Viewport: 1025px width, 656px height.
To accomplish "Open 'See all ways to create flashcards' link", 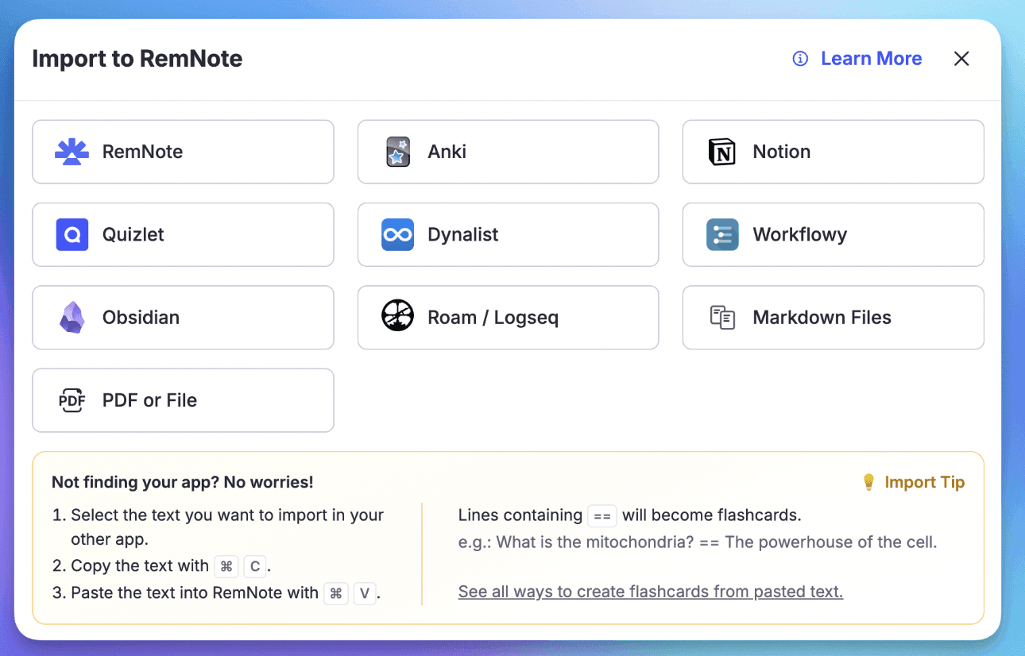I will pos(651,592).
